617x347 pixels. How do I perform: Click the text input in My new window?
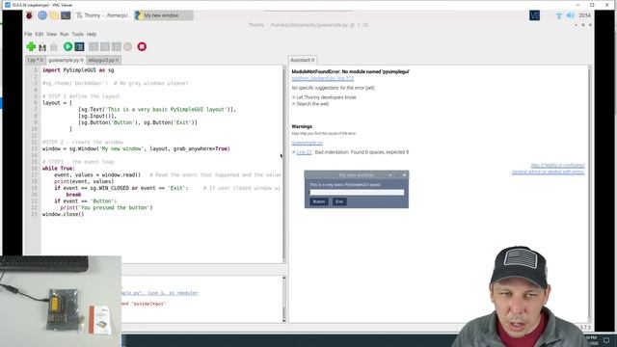point(357,193)
